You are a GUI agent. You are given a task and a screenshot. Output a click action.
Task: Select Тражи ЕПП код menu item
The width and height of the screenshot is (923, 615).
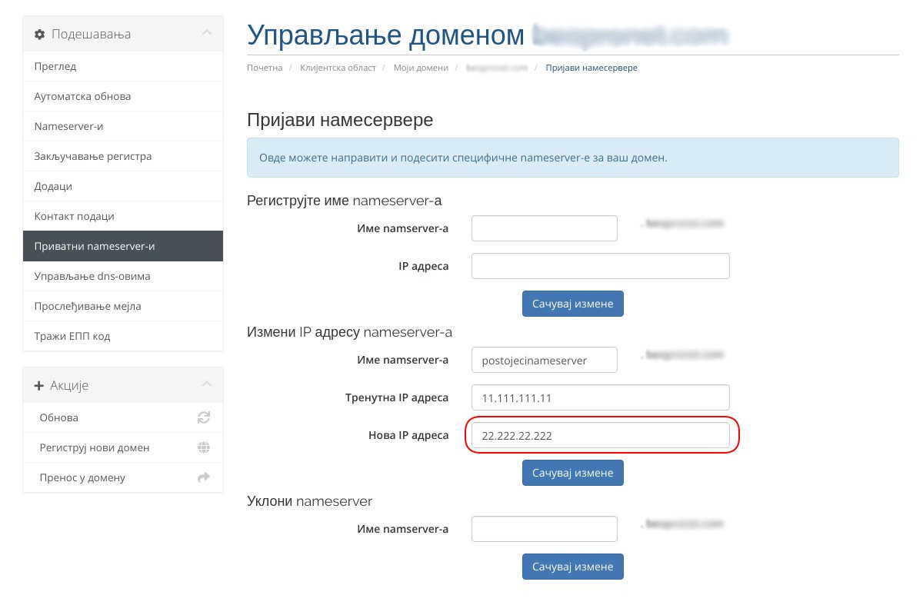(123, 336)
